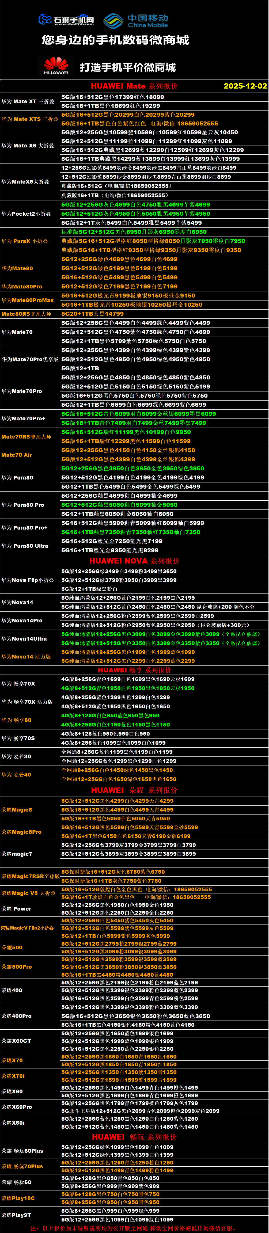Click the 华为Nova14Ultra model label
The height and width of the screenshot is (1233, 269).
point(24,638)
